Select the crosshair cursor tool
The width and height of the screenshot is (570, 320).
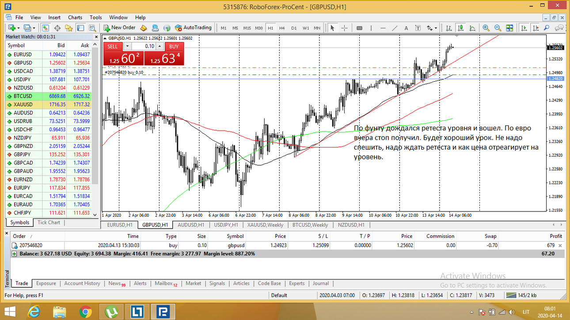(x=344, y=28)
